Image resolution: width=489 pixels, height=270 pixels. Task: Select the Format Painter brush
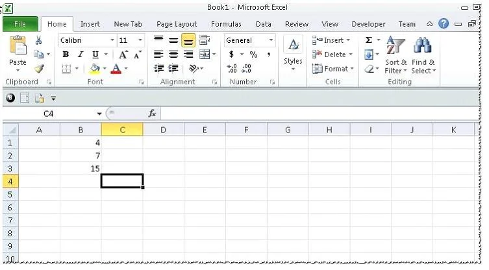[x=39, y=68]
